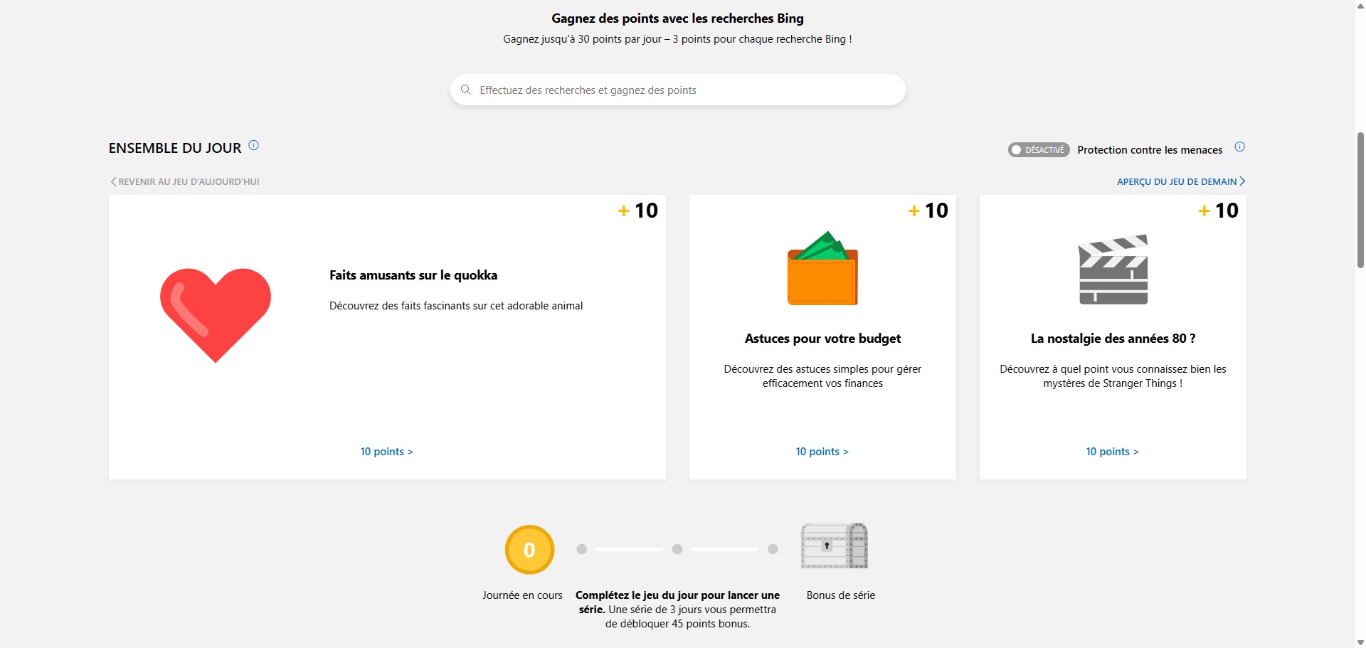The height and width of the screenshot is (648, 1366).
Task: Click the last progress dot before the chest
Action: point(773,549)
